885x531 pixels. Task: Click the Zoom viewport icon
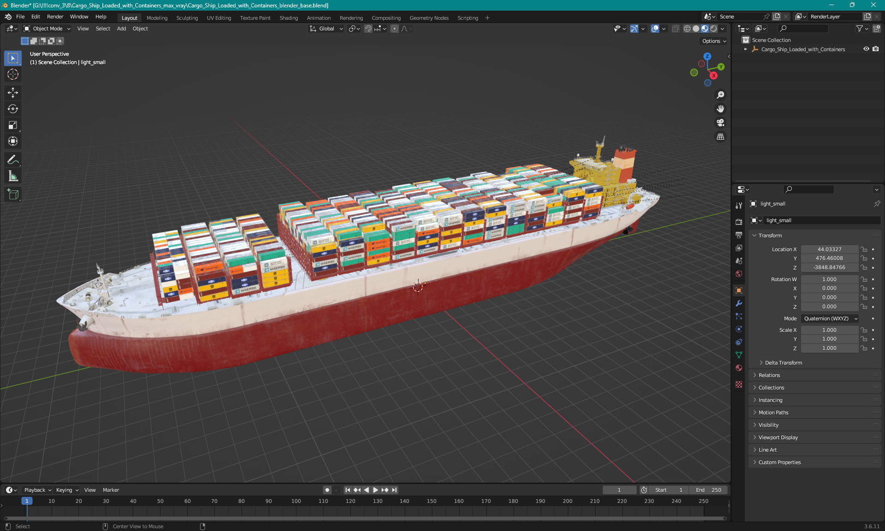point(720,95)
